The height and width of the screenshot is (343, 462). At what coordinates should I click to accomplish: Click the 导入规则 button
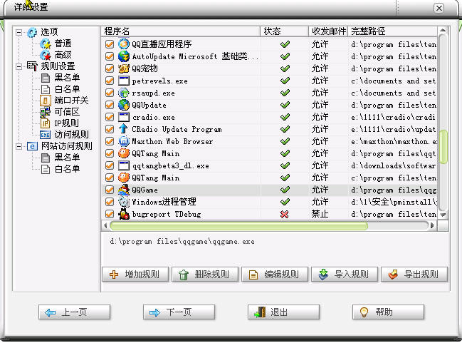click(345, 275)
